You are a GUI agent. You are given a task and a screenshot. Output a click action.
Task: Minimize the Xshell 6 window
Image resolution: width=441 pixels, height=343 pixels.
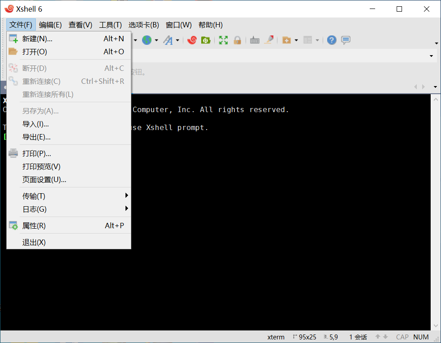point(372,9)
